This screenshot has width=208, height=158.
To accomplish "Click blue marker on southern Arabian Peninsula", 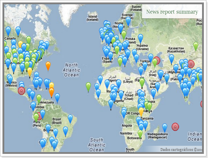I will [154, 94].
